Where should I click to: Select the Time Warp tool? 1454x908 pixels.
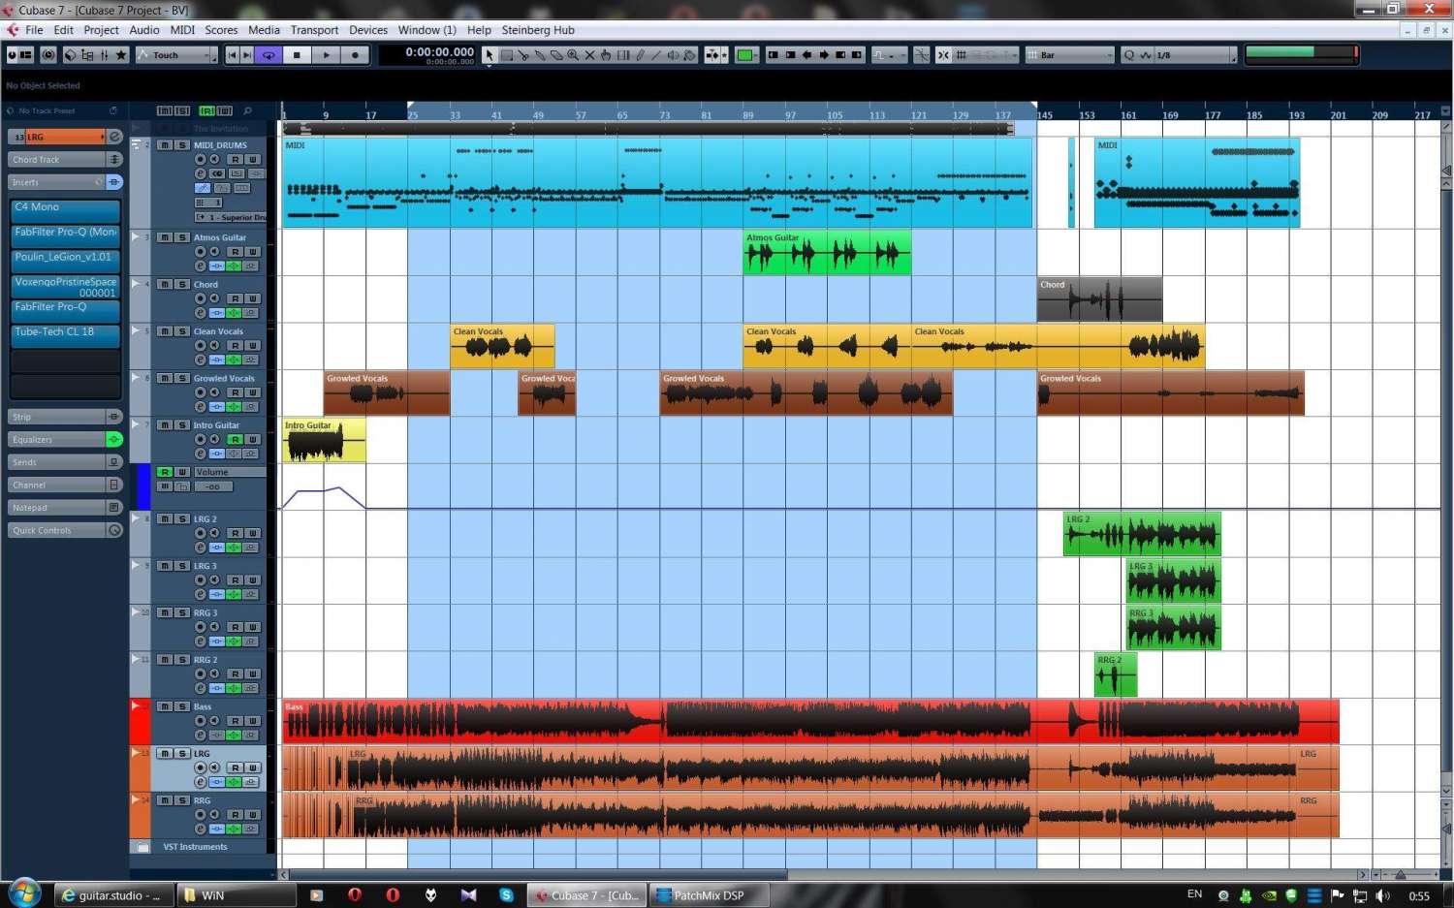[x=623, y=55]
